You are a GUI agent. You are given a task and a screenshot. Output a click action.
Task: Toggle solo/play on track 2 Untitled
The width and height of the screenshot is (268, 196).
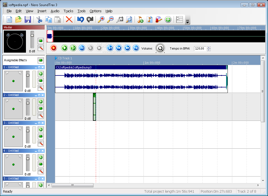[41, 102]
